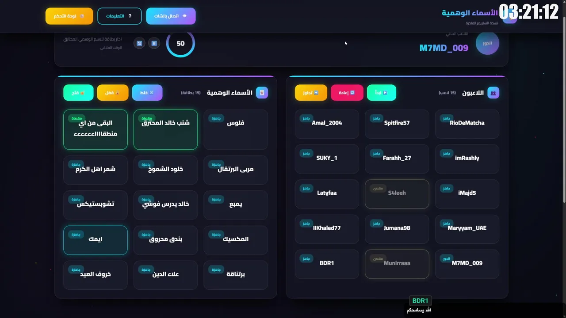This screenshot has height=318, width=566.
Task: Click the timer refresh icon
Action: (x=139, y=43)
